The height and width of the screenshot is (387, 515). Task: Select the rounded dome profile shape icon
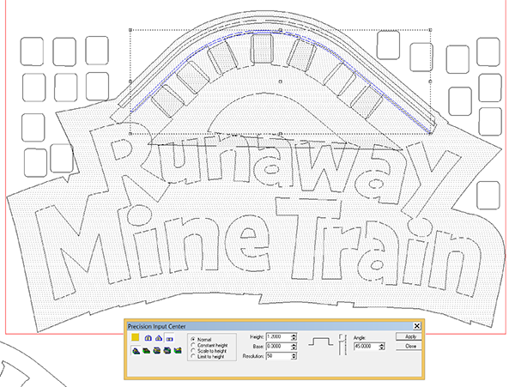[x=148, y=338]
